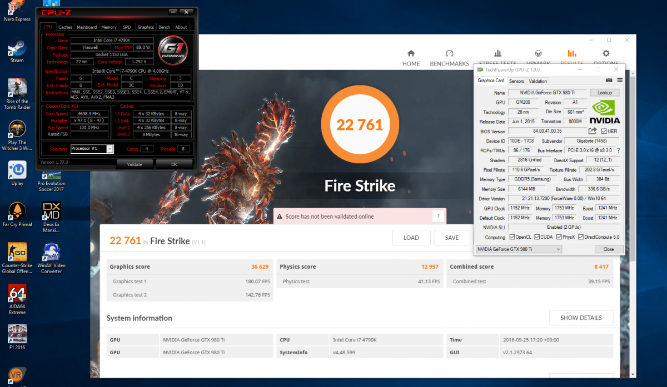Click the Graphics test 1 180.07 FPS
This screenshot has height=387, width=667.
click(257, 282)
